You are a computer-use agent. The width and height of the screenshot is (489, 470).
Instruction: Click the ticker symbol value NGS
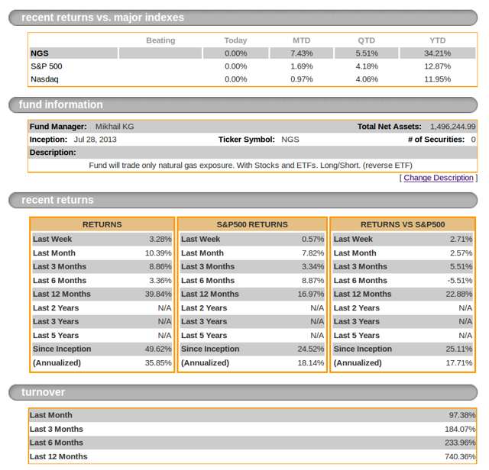point(290,140)
